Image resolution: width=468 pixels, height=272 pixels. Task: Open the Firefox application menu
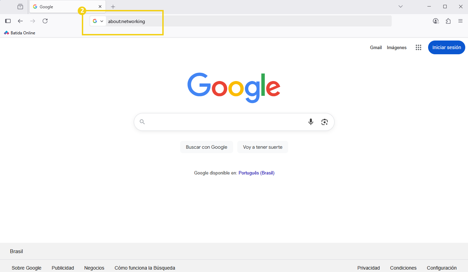point(460,21)
